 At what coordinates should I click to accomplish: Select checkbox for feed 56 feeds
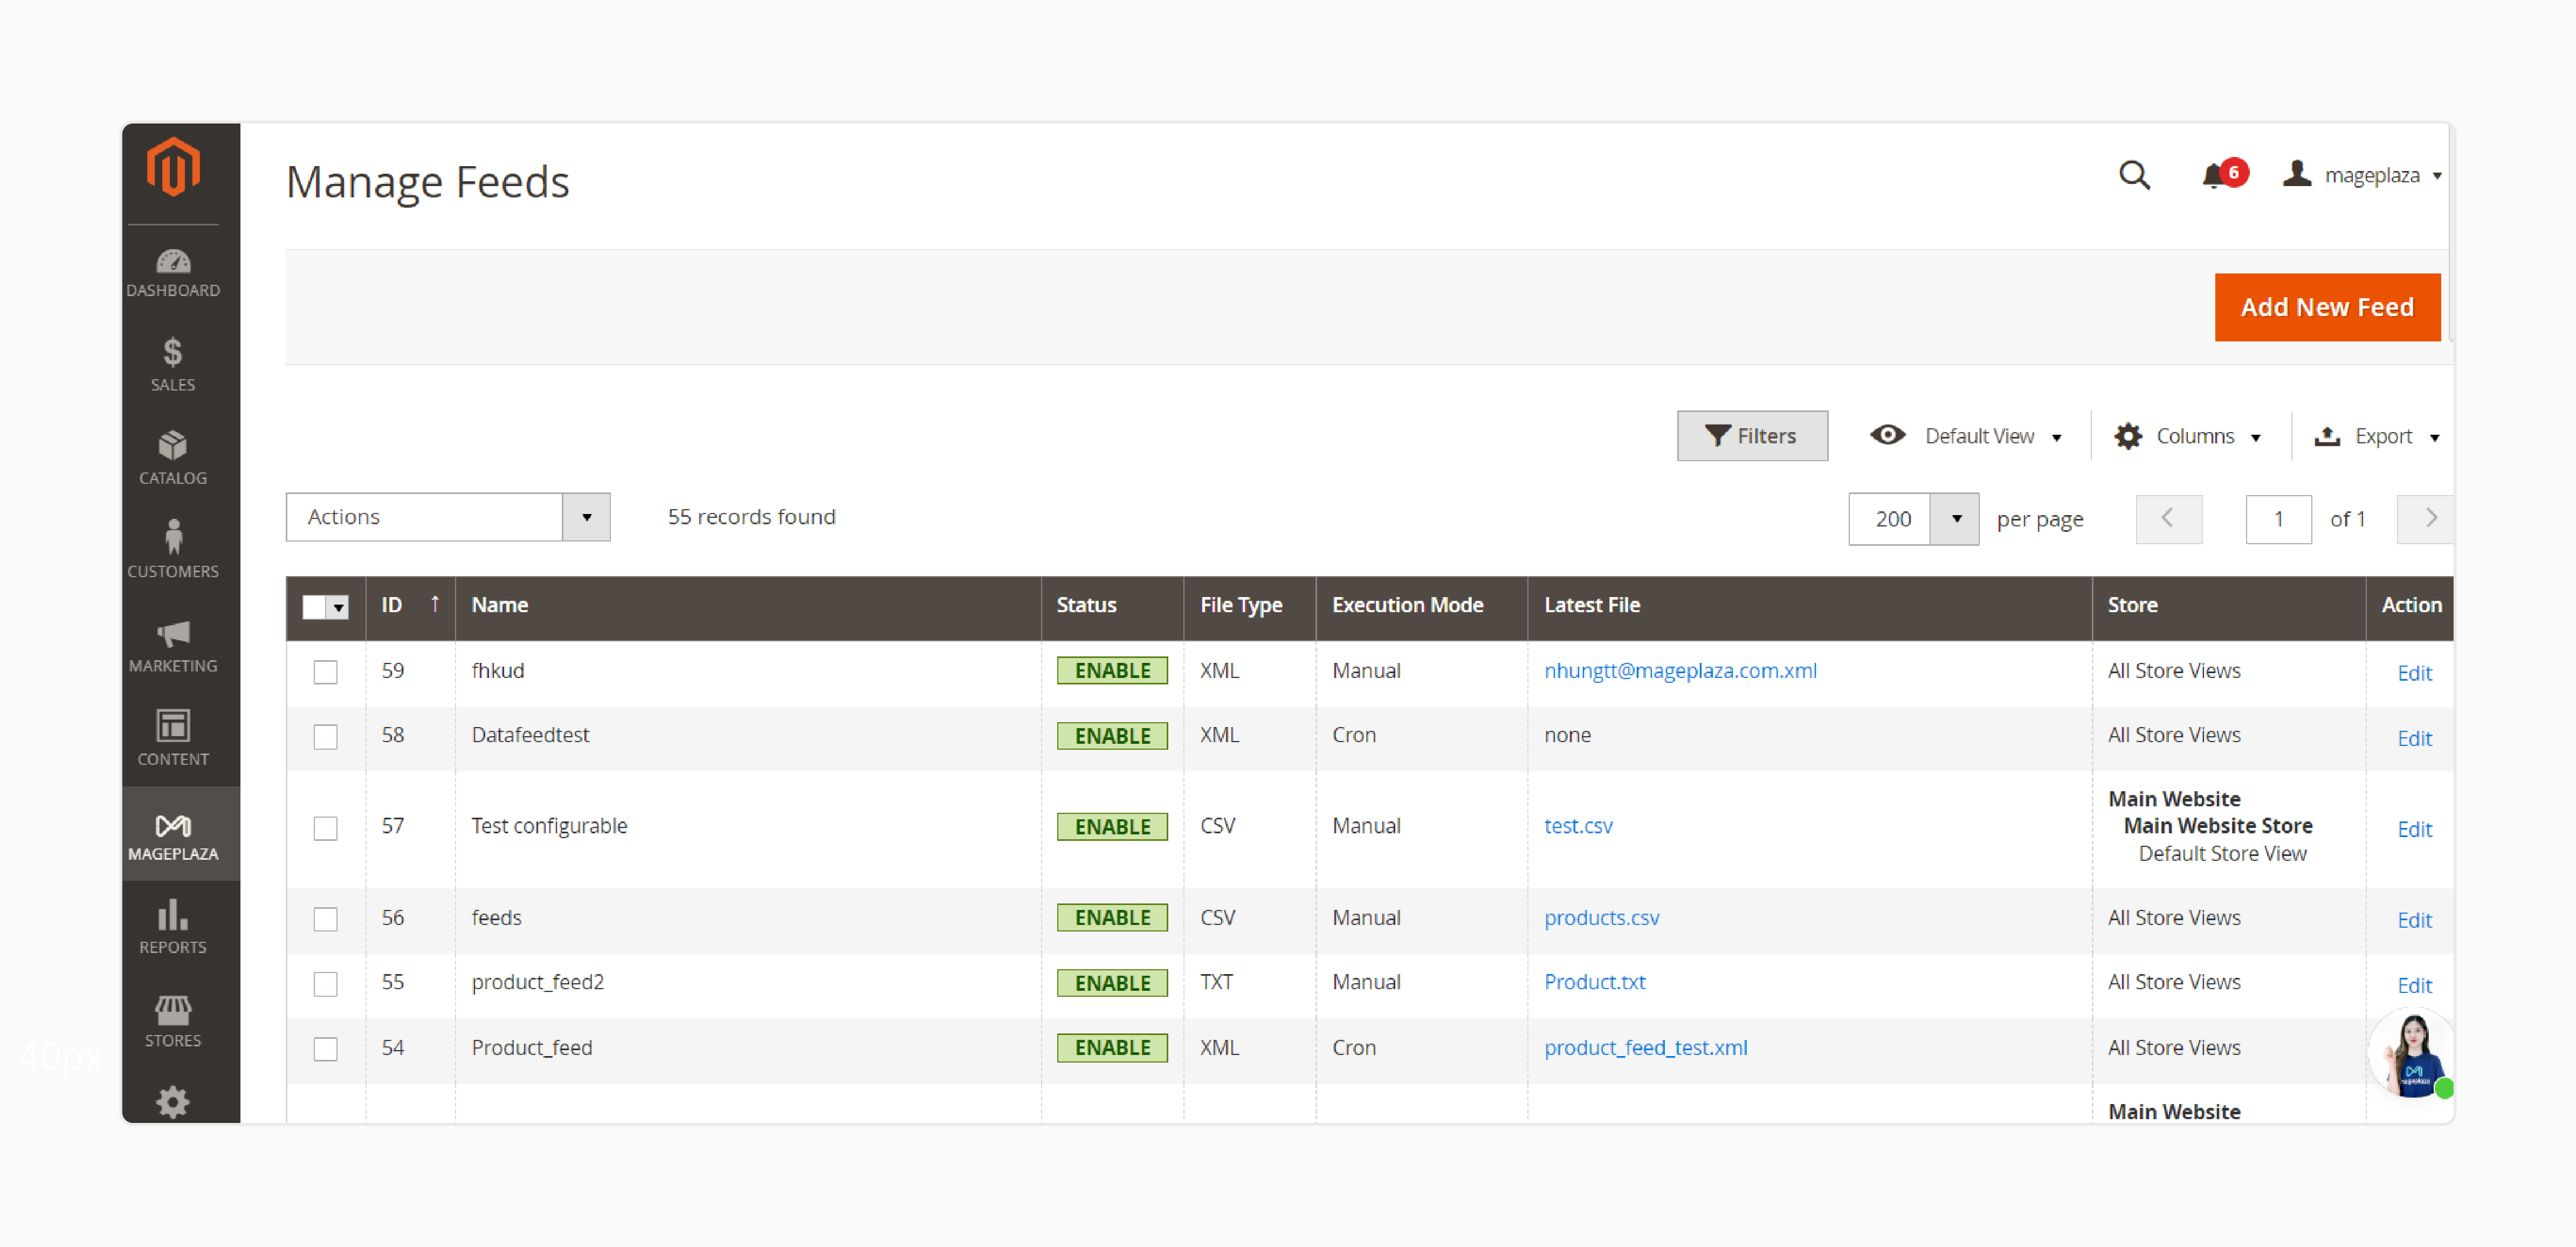325,919
